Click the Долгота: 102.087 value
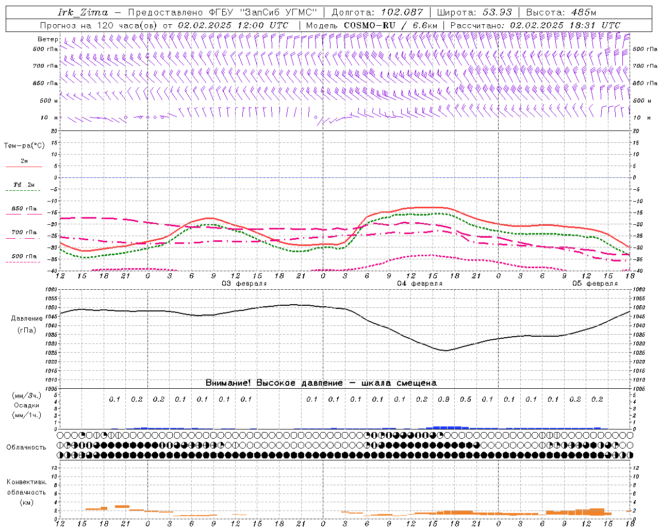 click(377, 12)
